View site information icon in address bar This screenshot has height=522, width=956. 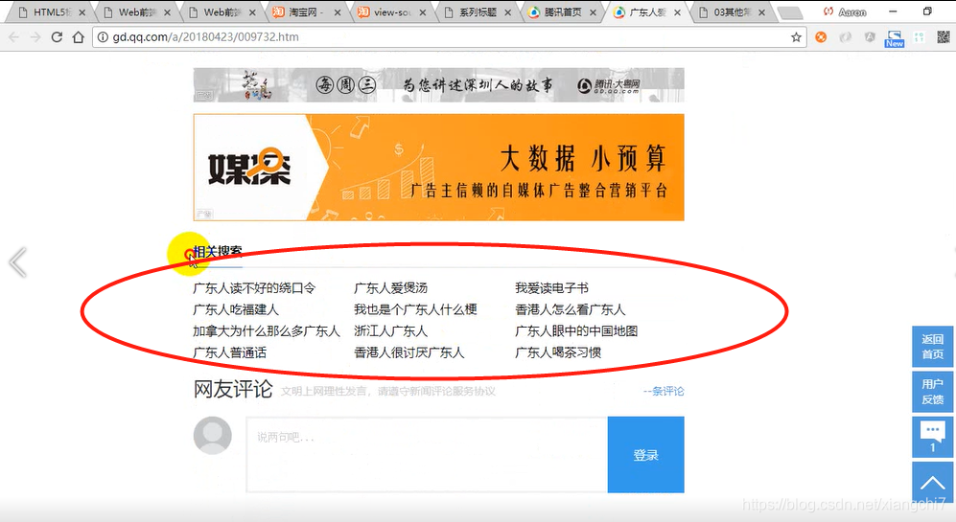click(103, 37)
